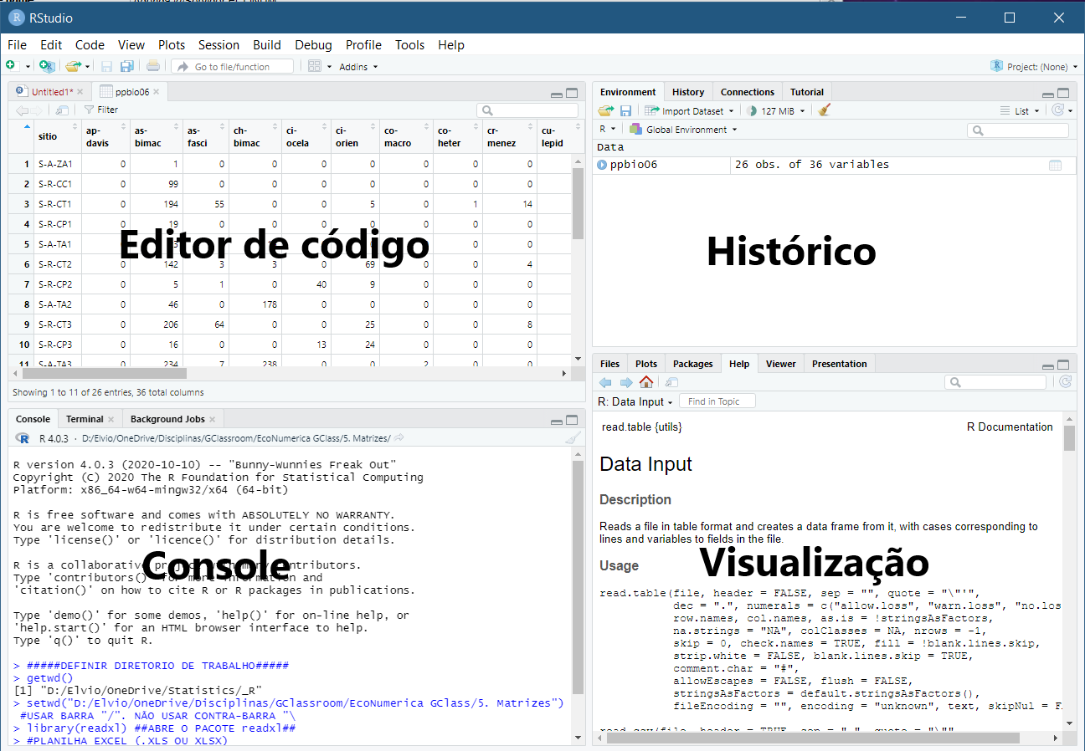Click the Go to file/function search box
The image size is (1085, 751).
pyautogui.click(x=232, y=66)
